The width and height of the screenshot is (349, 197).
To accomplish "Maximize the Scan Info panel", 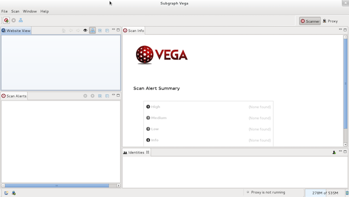I will [345, 30].
